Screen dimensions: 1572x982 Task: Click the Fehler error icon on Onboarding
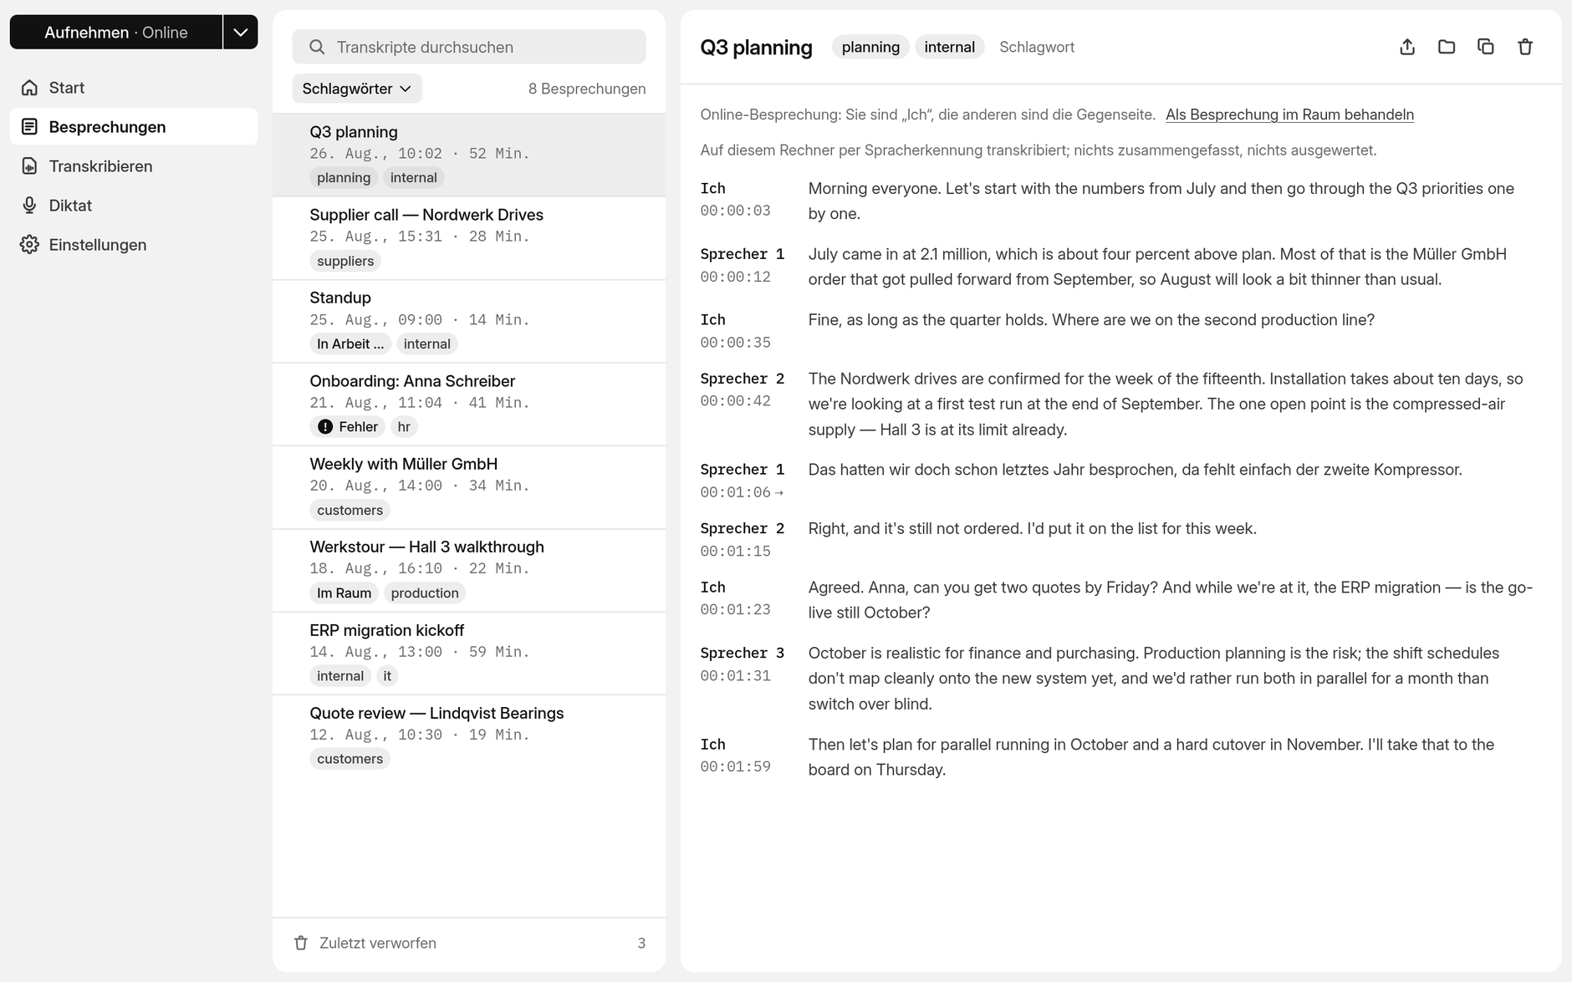(325, 427)
